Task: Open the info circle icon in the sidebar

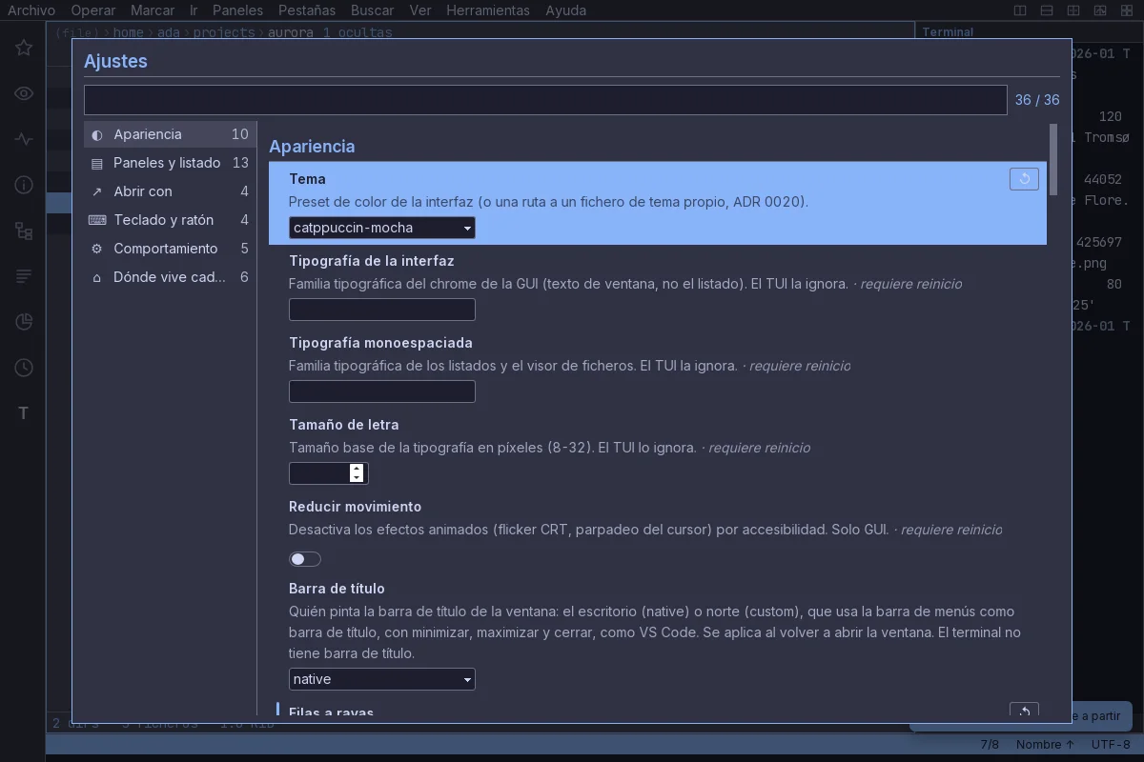Action: (24, 185)
